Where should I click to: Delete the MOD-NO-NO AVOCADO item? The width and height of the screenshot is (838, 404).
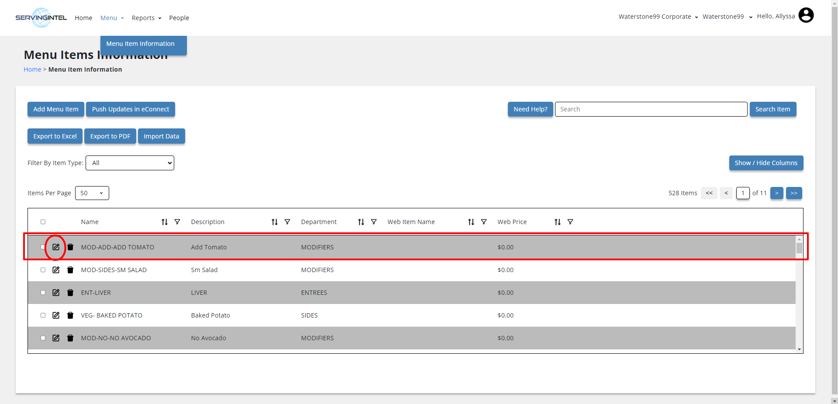70,338
